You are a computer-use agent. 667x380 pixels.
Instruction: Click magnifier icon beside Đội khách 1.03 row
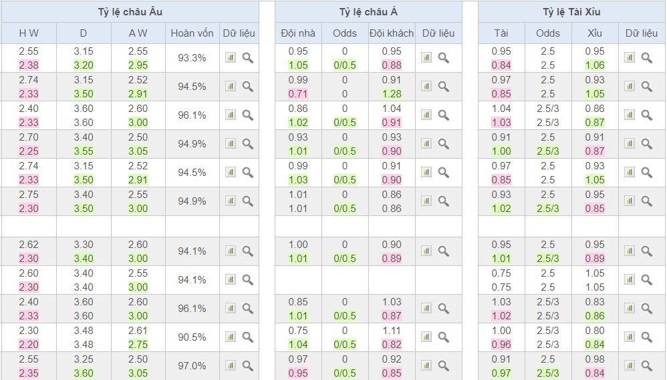pos(444,309)
